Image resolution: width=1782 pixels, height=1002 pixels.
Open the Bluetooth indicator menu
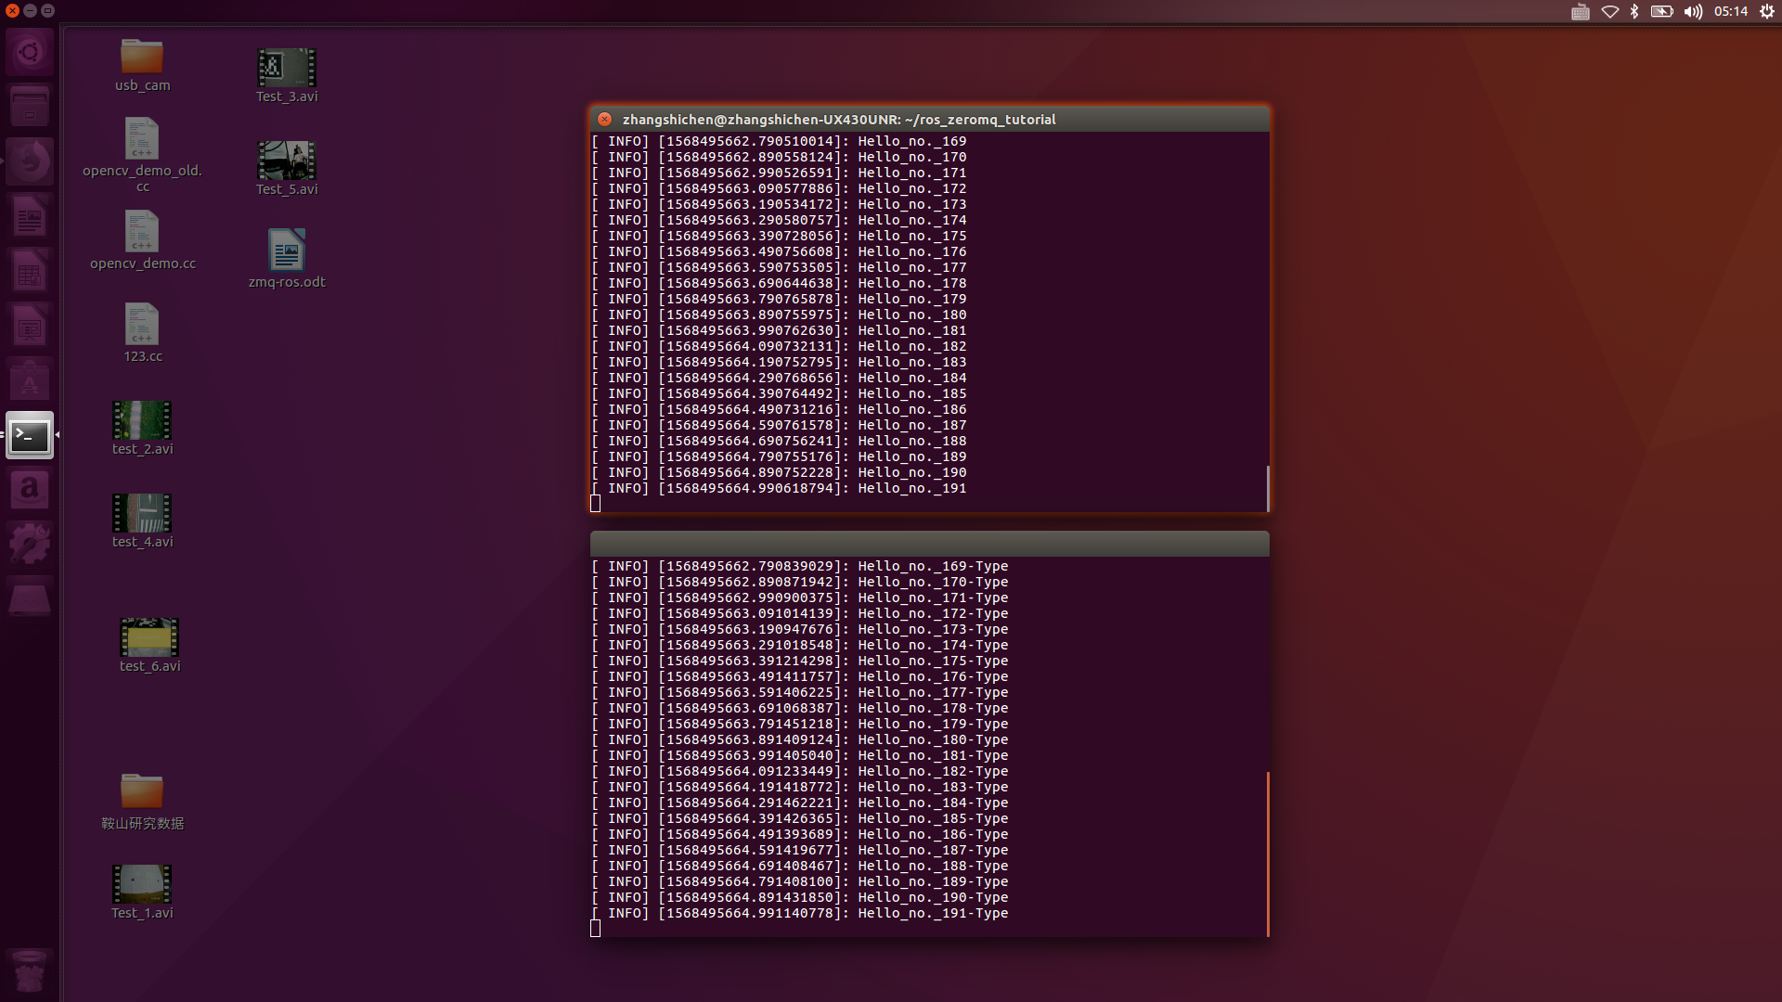point(1634,12)
